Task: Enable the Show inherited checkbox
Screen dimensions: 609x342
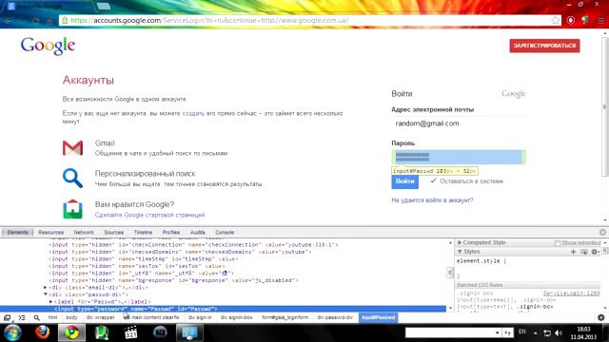Action: 558,243
